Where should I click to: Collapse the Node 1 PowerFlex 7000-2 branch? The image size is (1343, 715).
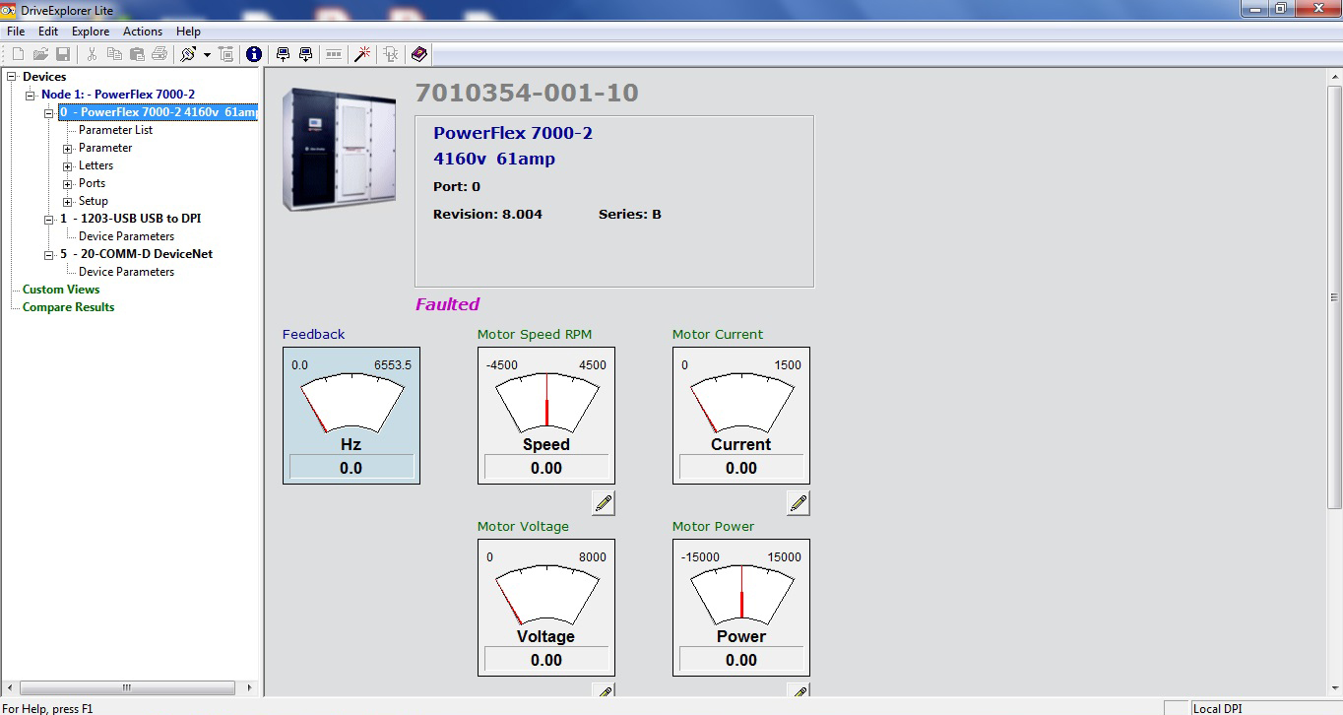click(31, 95)
